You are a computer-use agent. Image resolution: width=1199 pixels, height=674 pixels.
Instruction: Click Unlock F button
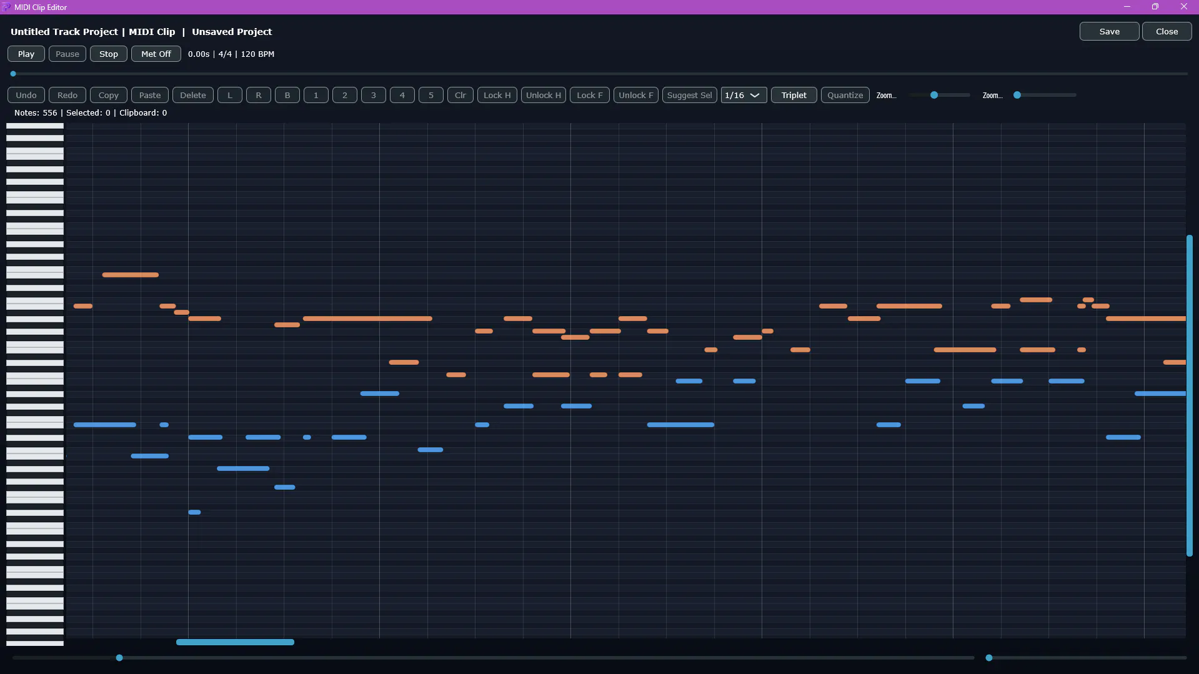click(636, 95)
